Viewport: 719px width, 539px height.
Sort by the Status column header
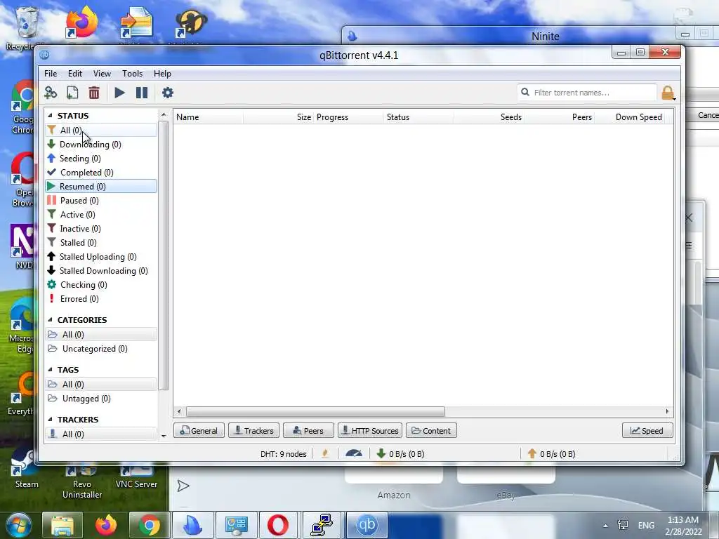[418, 117]
